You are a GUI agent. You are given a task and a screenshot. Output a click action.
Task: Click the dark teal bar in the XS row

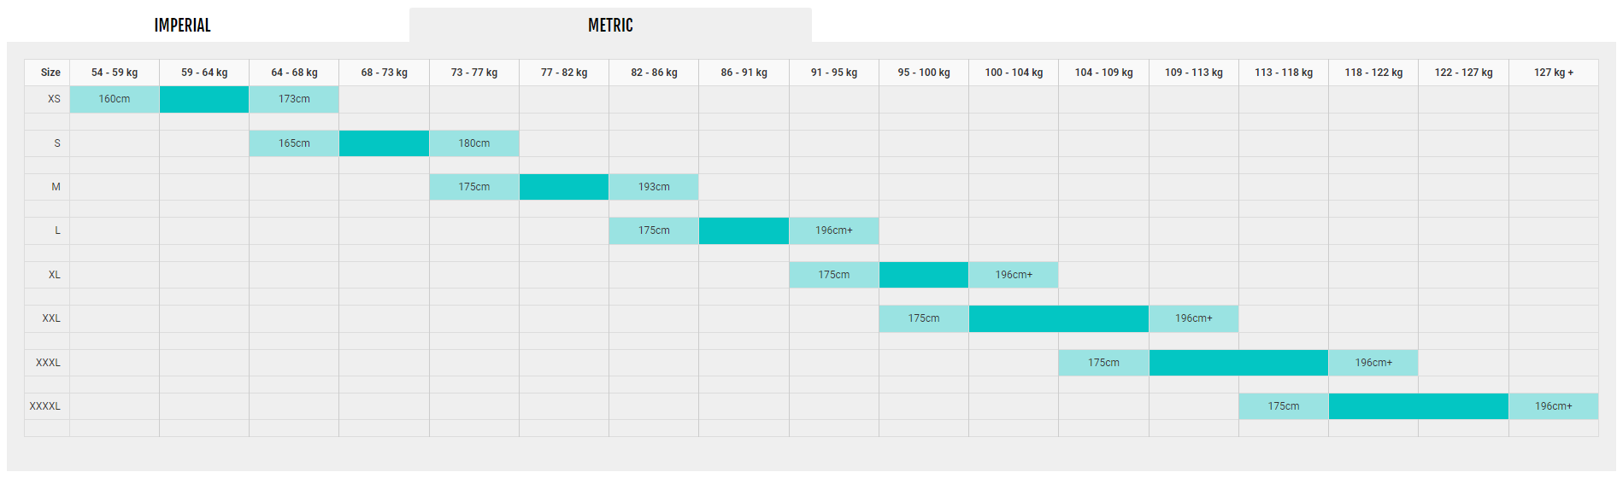(204, 99)
